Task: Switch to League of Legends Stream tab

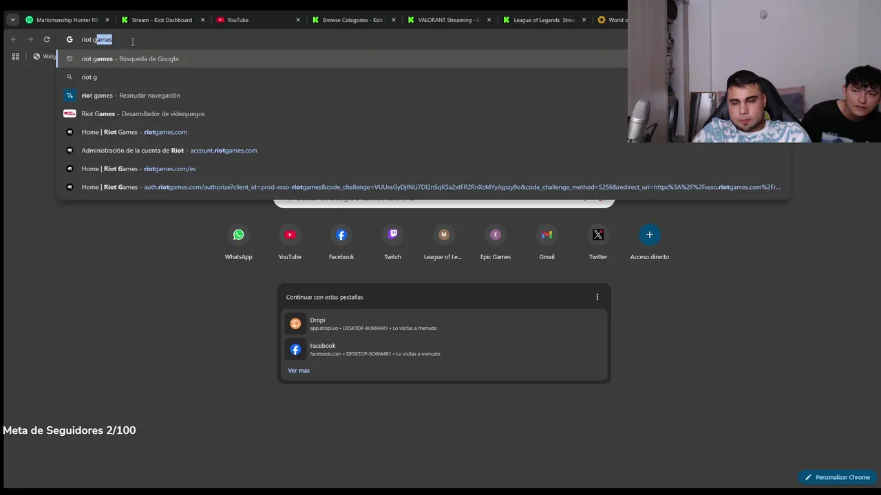Action: (x=545, y=20)
